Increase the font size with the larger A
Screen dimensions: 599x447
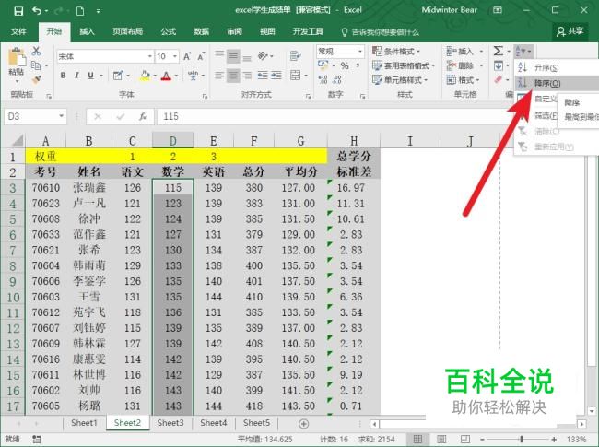(x=187, y=56)
